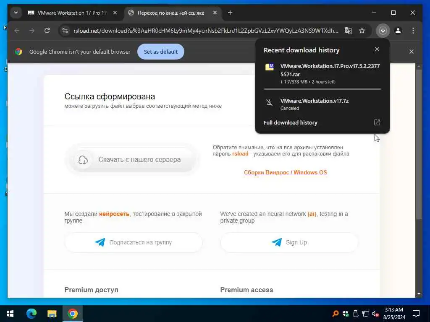Close the Recent download history popup
The image size is (430, 322).
click(x=377, y=49)
